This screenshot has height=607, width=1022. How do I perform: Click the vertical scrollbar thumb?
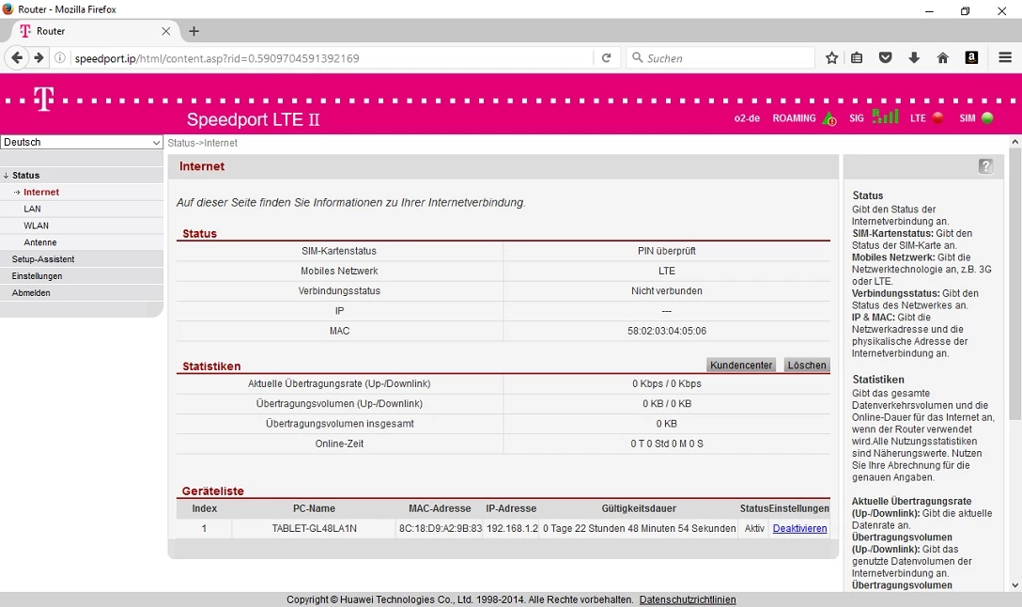click(1014, 284)
